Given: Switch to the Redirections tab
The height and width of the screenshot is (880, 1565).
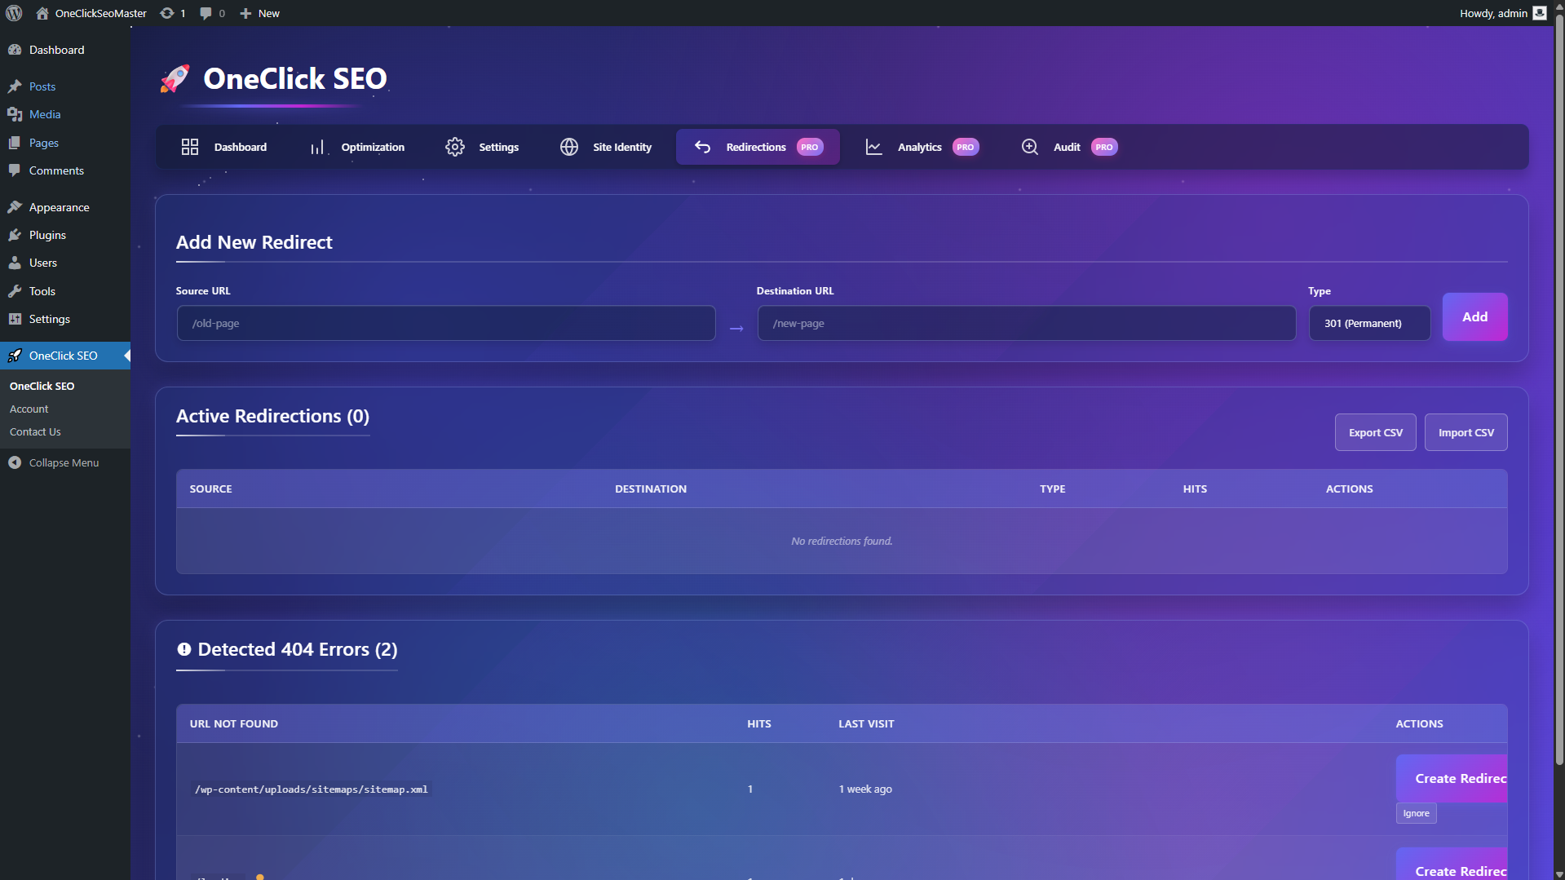Looking at the screenshot, I should [x=756, y=147].
